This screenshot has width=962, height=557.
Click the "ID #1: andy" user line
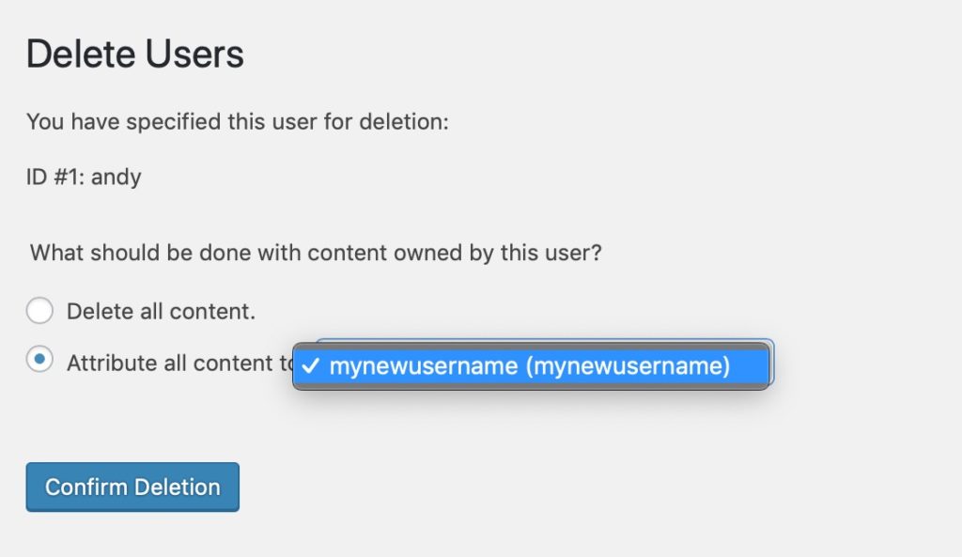click(84, 177)
